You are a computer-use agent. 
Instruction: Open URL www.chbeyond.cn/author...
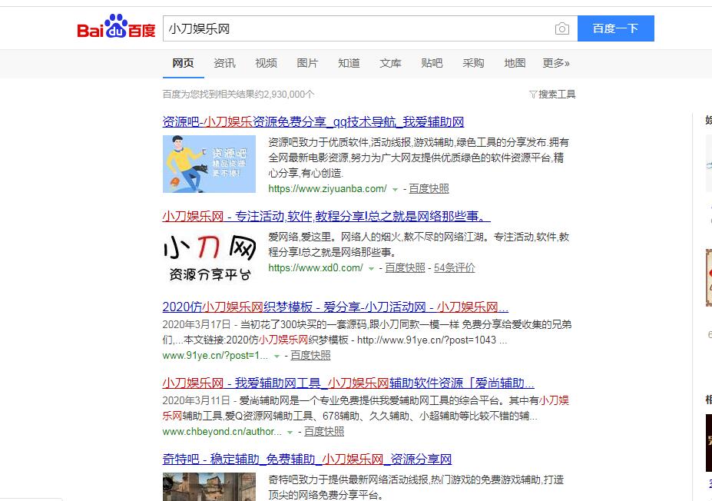pos(222,432)
